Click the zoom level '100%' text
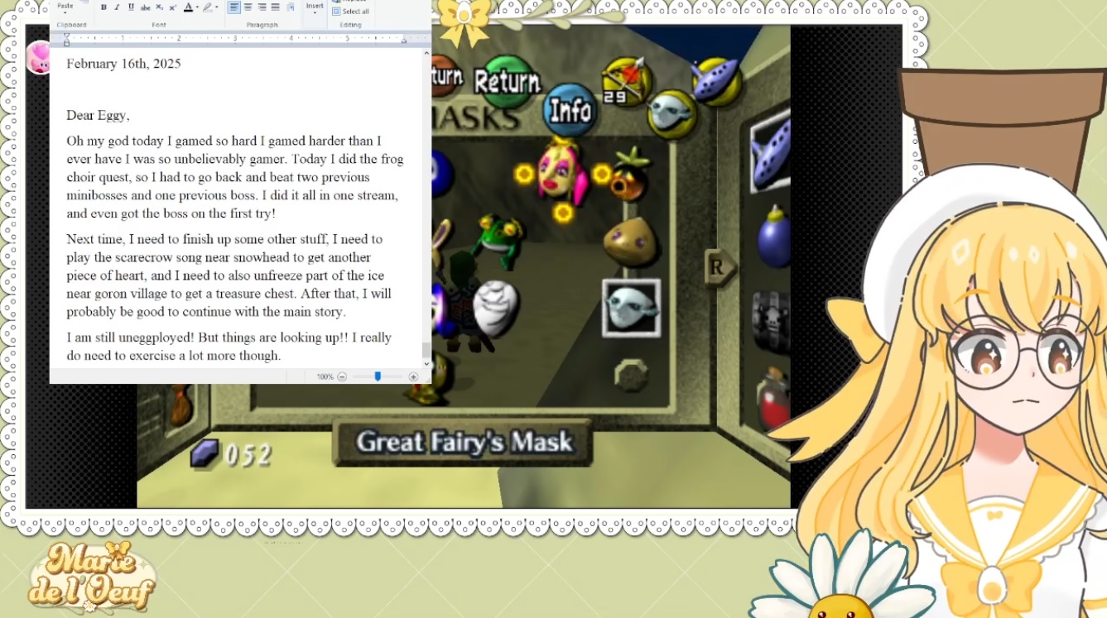The width and height of the screenshot is (1107, 618). [x=325, y=376]
